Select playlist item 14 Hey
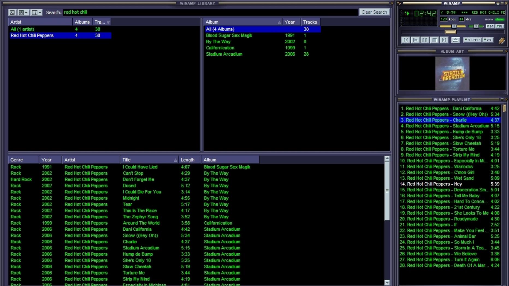This screenshot has width=509, height=286. point(450,184)
